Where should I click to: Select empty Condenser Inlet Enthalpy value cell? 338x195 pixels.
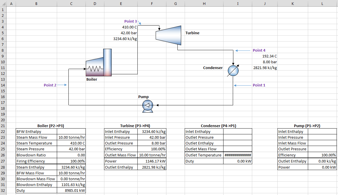coord(238,131)
